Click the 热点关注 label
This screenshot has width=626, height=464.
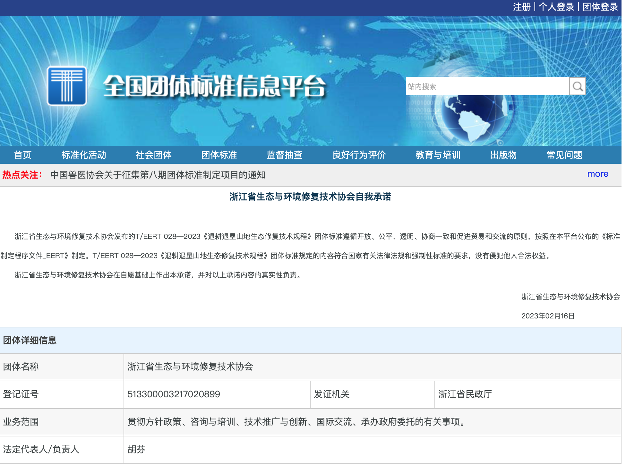coord(22,175)
